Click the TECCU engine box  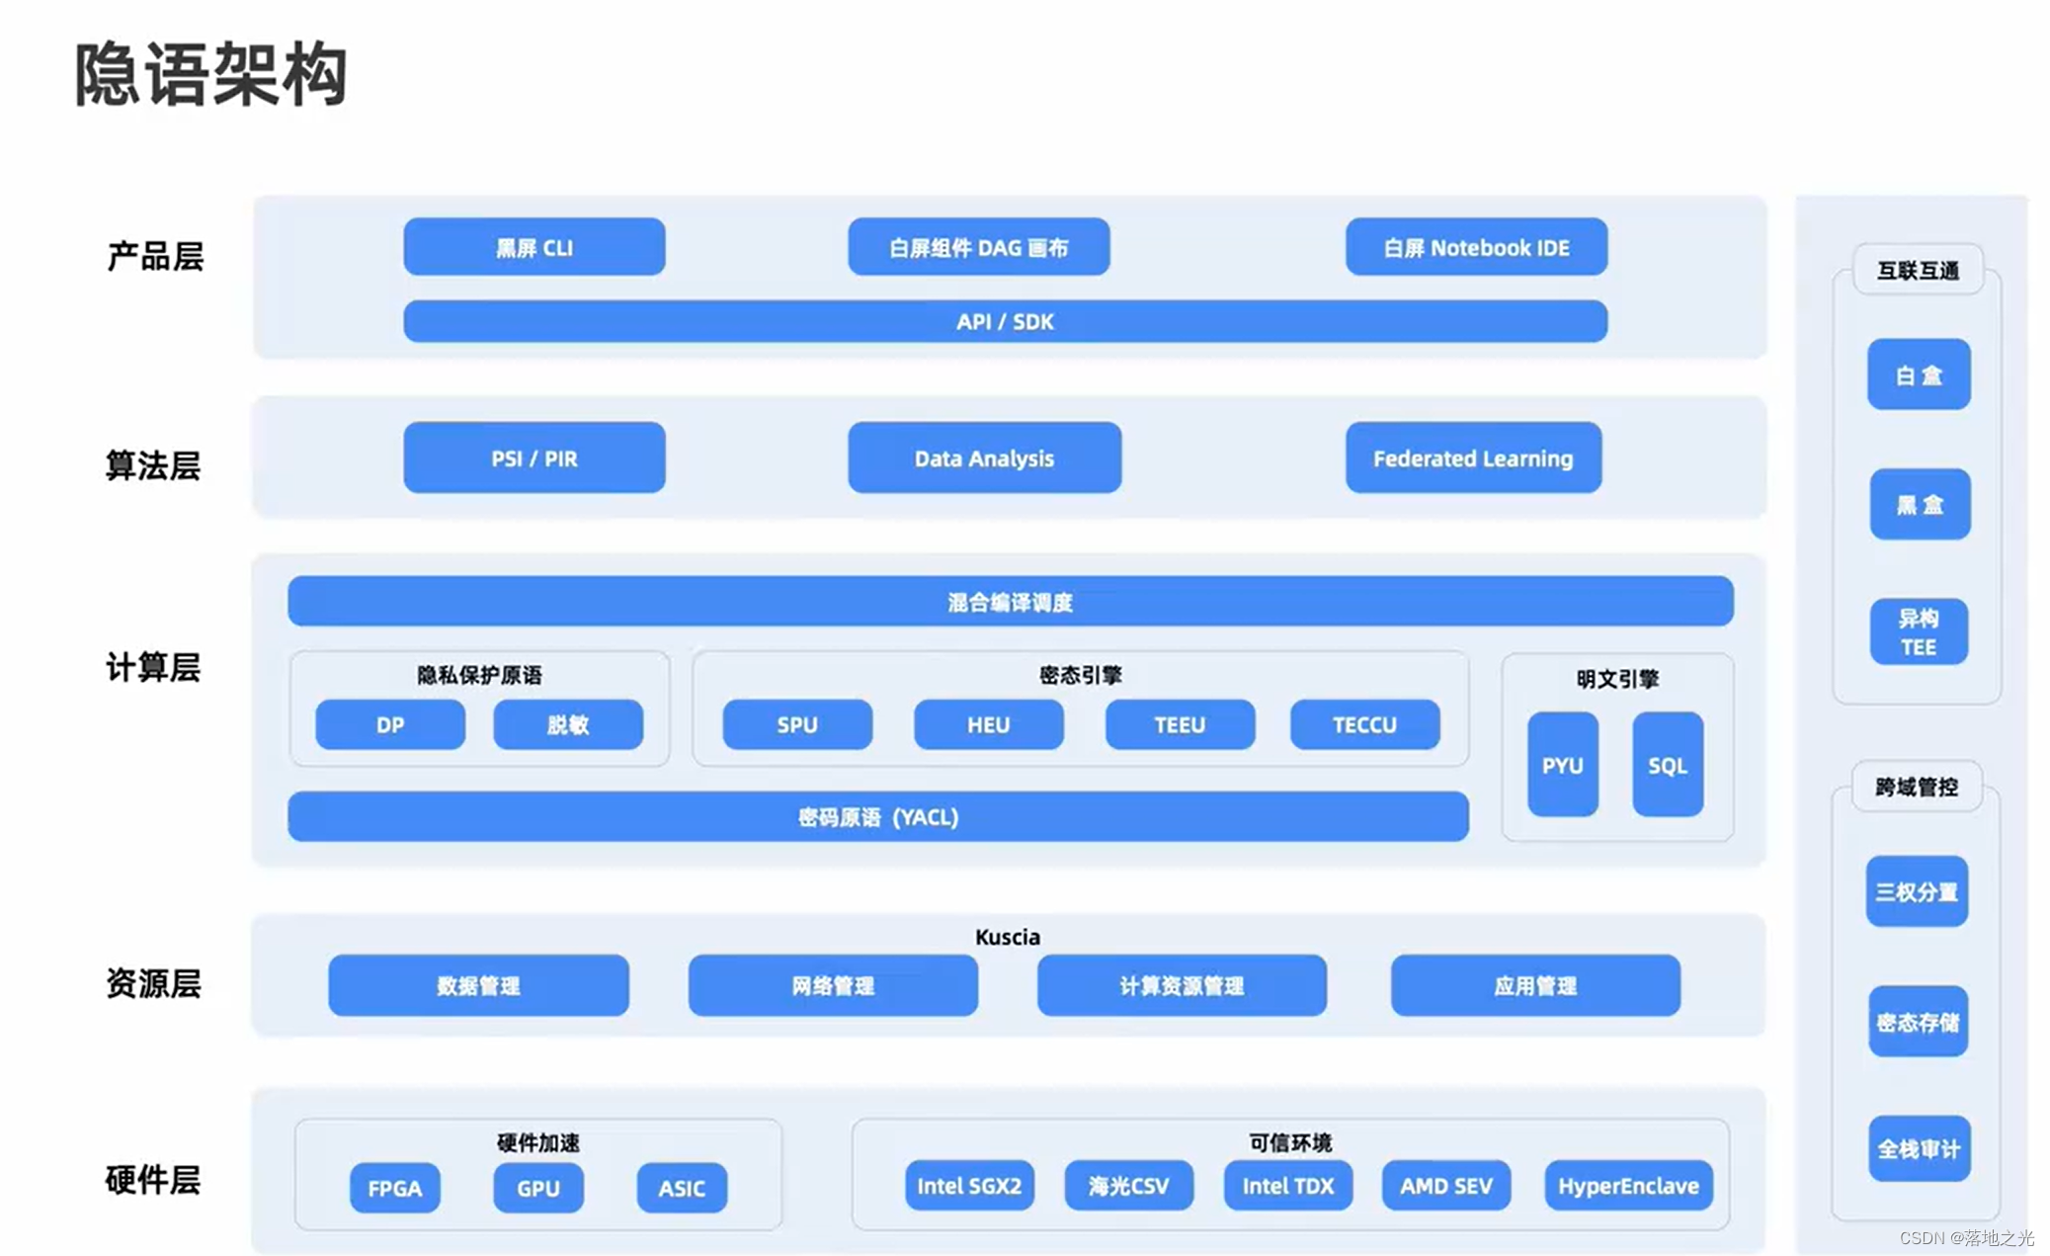point(1364,724)
